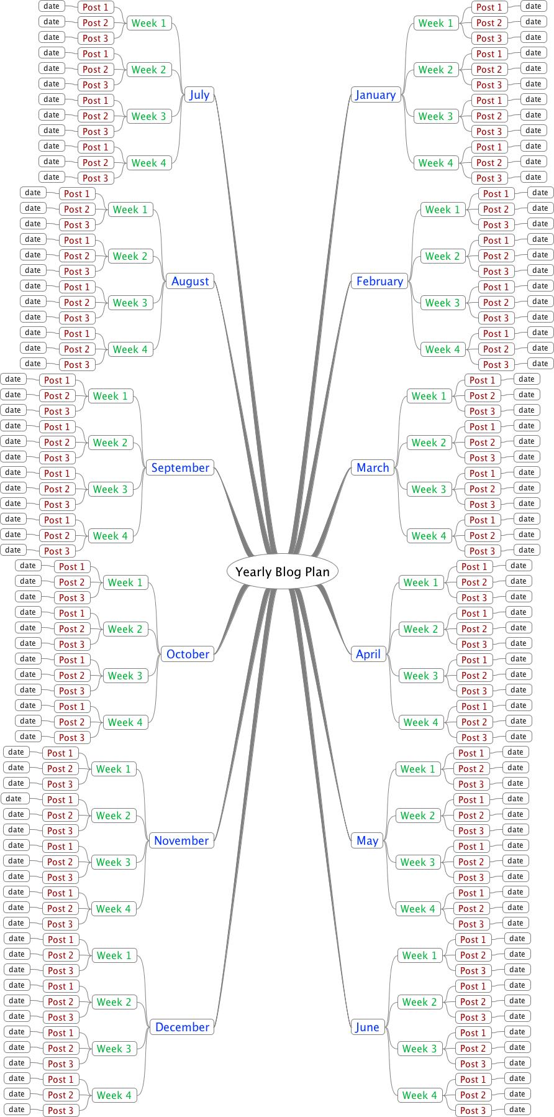
Task: Select Week 2 under June
Action: 420,1003
